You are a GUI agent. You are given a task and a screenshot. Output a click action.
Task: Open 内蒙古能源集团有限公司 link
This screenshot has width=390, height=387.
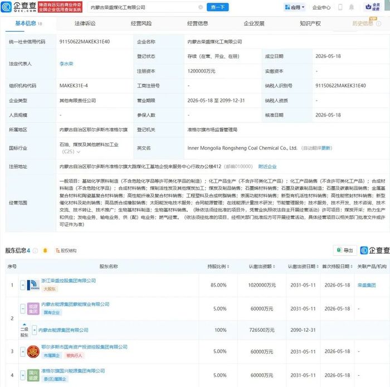(x=64, y=330)
